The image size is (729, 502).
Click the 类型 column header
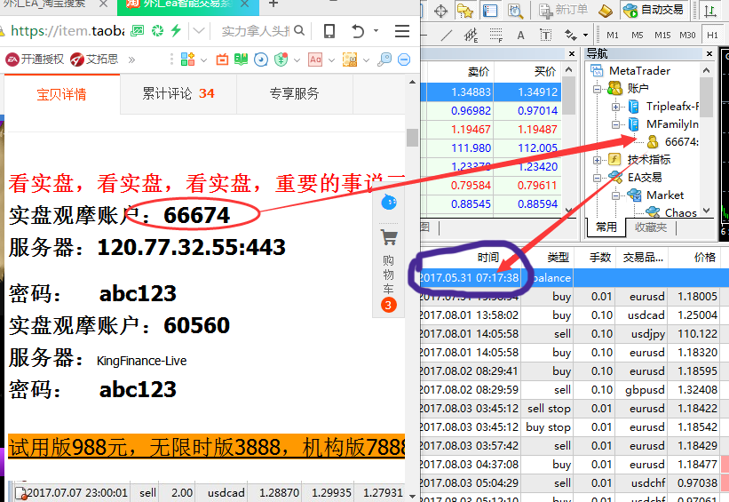(558, 258)
